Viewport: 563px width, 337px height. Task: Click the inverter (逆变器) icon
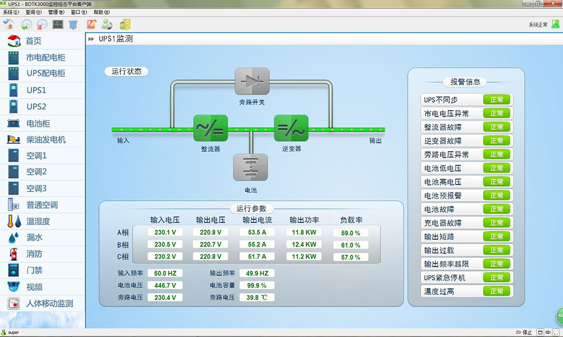click(291, 129)
